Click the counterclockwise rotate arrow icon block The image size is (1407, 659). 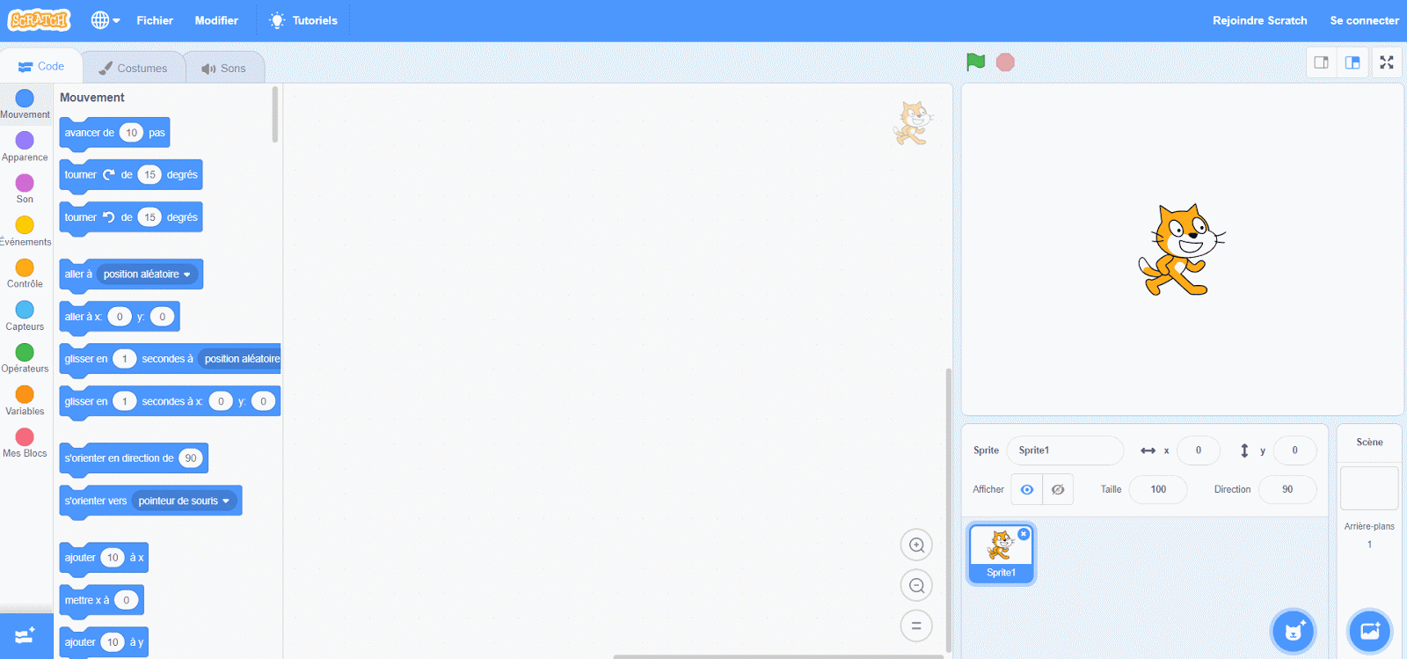109,217
